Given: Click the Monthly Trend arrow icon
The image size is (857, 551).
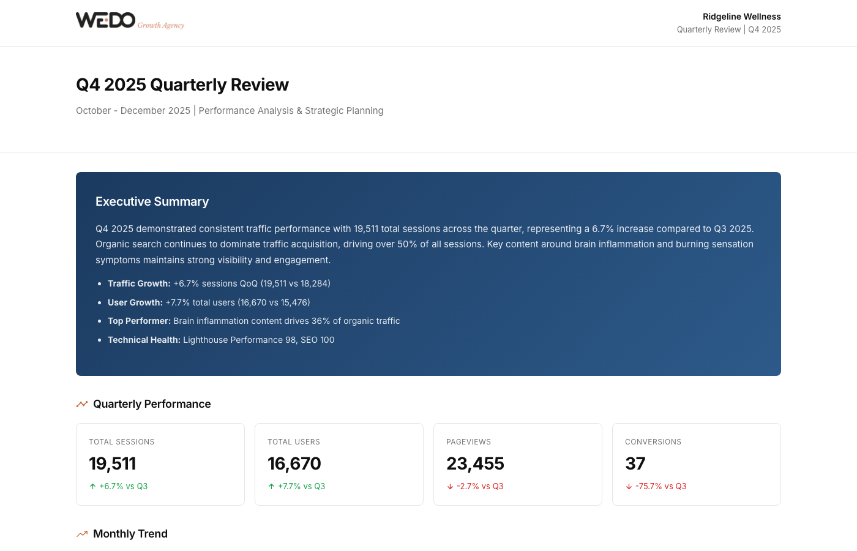Looking at the screenshot, I should click(82, 534).
